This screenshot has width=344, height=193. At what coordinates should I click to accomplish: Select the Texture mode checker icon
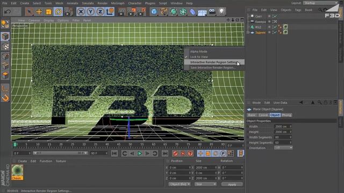(5, 47)
